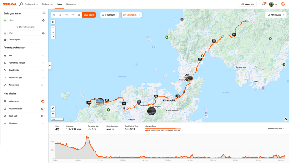Open Follow most popular routing dropdown
This screenshot has height=163, width=289.
point(24,63)
